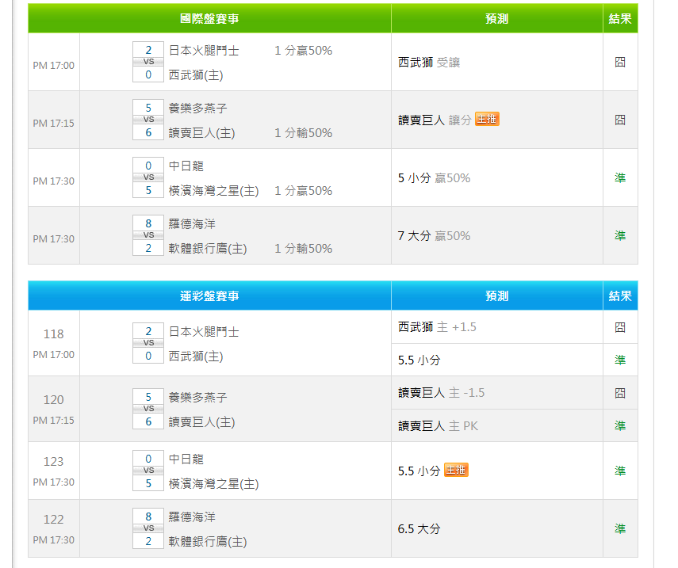
Task: Select 讀賣巨人(主) in the 國際盤 table
Action: pyautogui.click(x=201, y=132)
